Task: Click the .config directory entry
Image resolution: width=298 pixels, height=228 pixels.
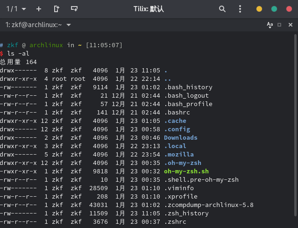Action: click(177, 129)
